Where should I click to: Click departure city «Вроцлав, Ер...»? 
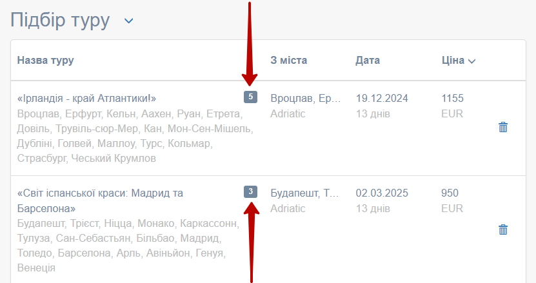tap(305, 99)
